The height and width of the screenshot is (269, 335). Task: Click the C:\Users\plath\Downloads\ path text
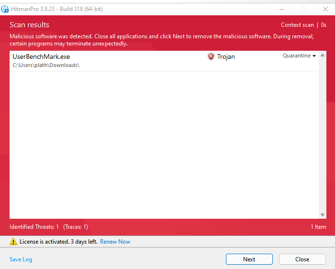(x=46, y=65)
